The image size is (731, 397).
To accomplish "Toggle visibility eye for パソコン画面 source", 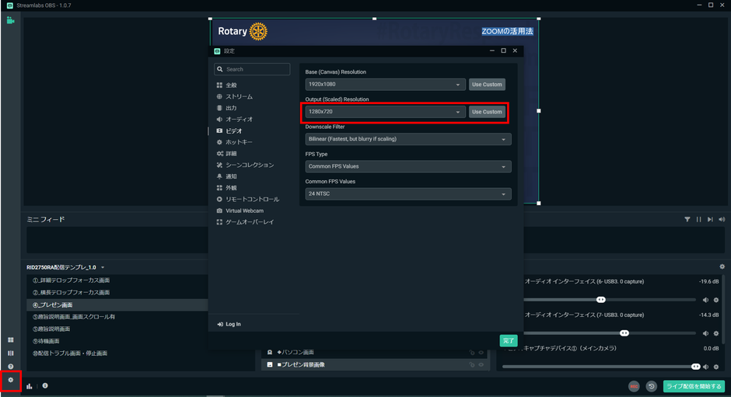I will (481, 353).
